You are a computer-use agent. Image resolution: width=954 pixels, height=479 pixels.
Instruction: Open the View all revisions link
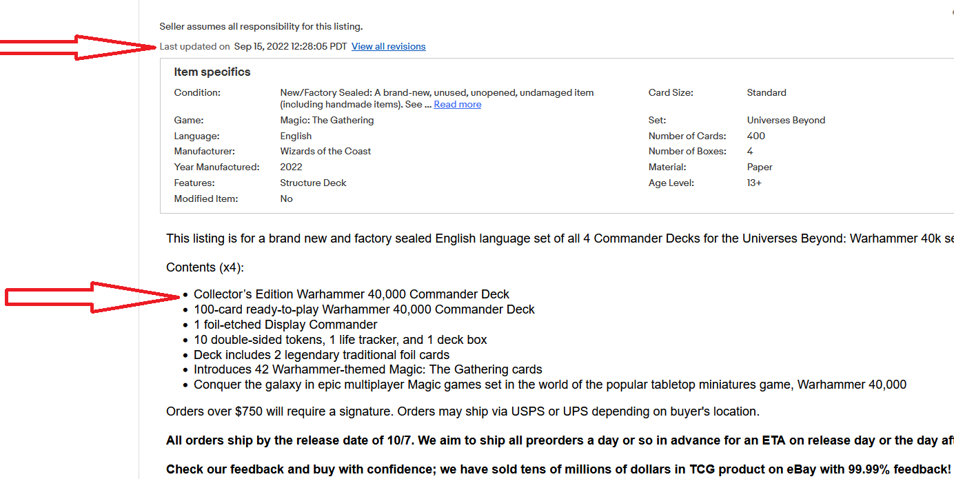388,47
